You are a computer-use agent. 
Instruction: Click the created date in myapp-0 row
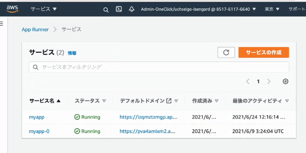[204, 131]
